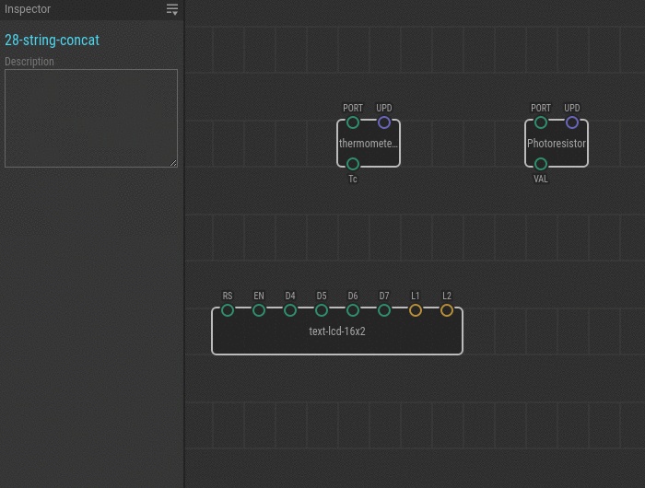This screenshot has width=645, height=488.
Task: Click the D6 pin on LCD node
Action: 353,310
